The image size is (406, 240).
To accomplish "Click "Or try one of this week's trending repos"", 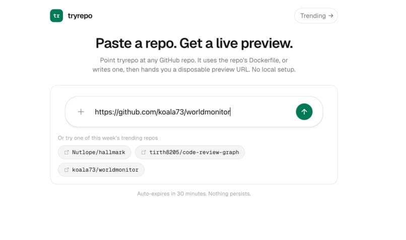I will tap(108, 138).
